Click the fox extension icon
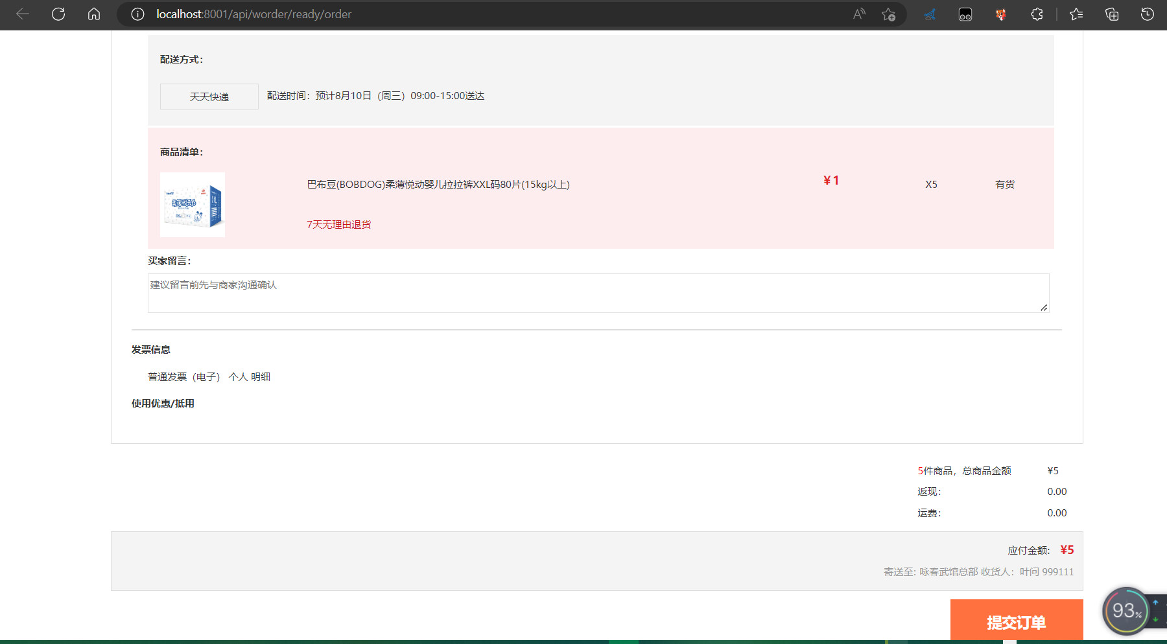 (x=1000, y=14)
